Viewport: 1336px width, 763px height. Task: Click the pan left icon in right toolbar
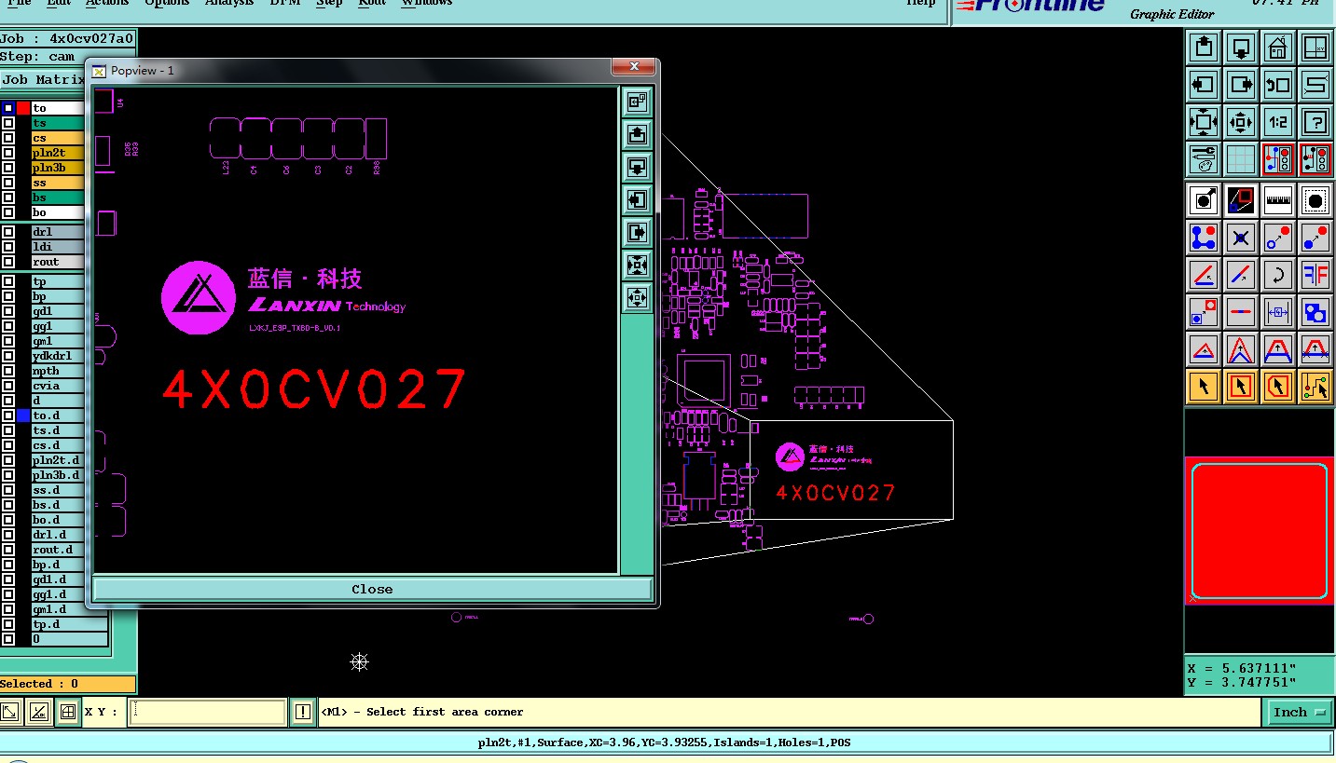click(1204, 85)
